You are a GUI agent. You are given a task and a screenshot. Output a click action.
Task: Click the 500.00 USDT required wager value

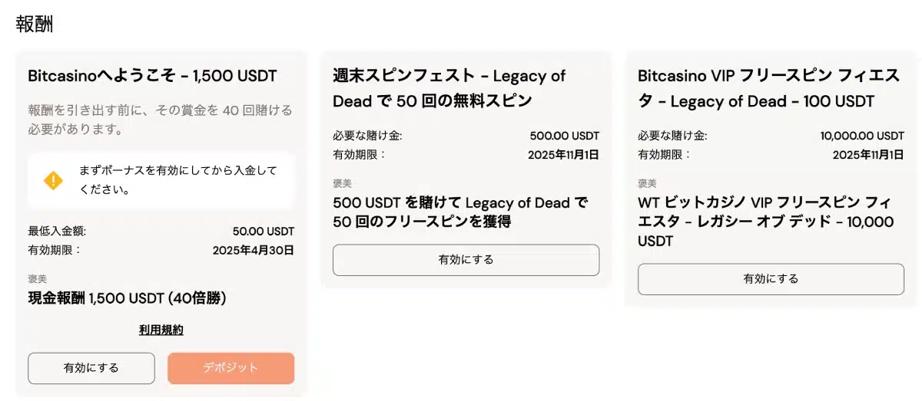point(565,136)
